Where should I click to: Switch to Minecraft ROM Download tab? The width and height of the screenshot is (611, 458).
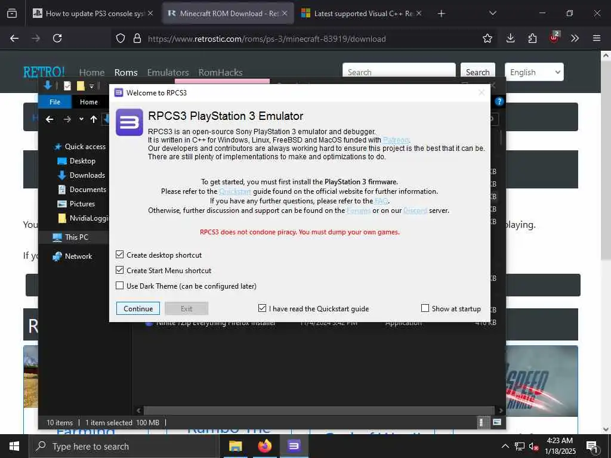227,13
